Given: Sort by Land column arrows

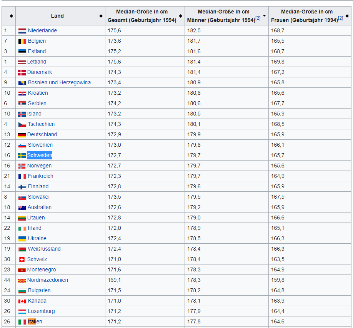Looking at the screenshot, I should (101, 16).
